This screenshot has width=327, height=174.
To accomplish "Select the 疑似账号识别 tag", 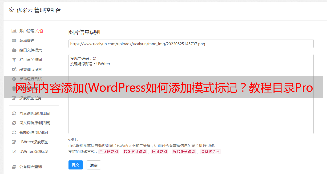I will click(x=184, y=152).
